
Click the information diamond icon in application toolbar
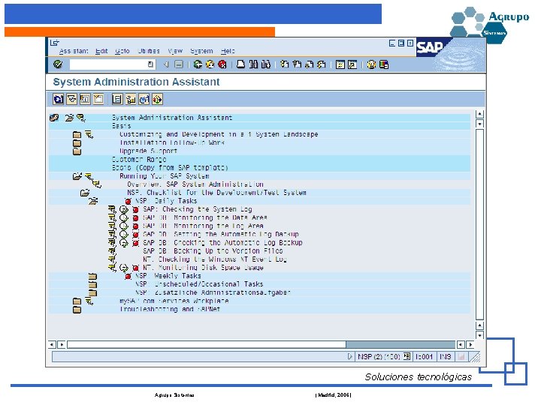click(x=157, y=99)
